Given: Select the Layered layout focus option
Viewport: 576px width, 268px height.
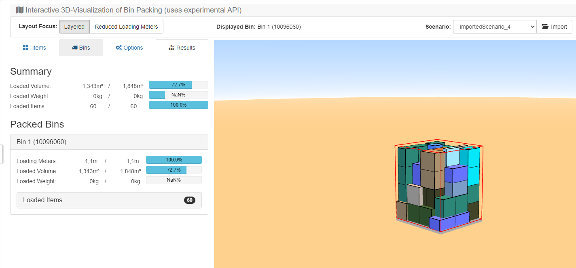Looking at the screenshot, I should pyautogui.click(x=74, y=27).
